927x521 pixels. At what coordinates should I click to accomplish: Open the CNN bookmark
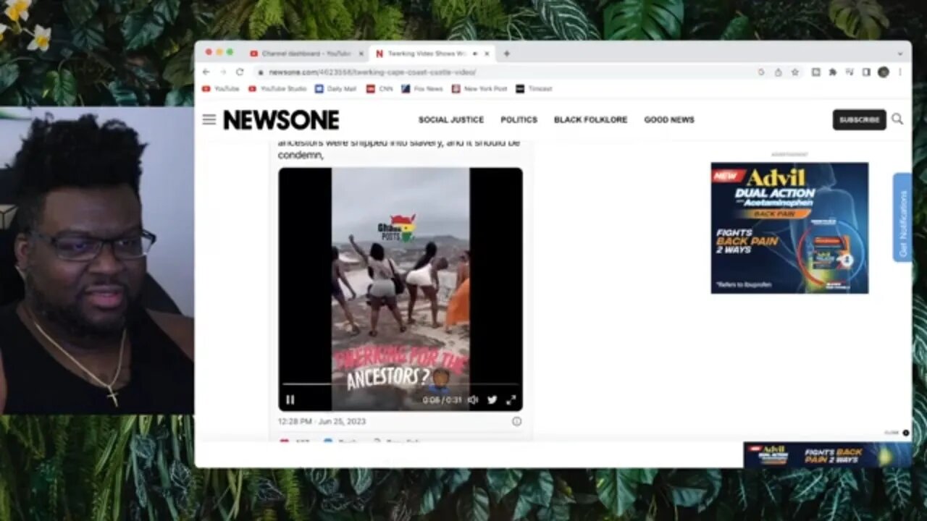tap(379, 88)
